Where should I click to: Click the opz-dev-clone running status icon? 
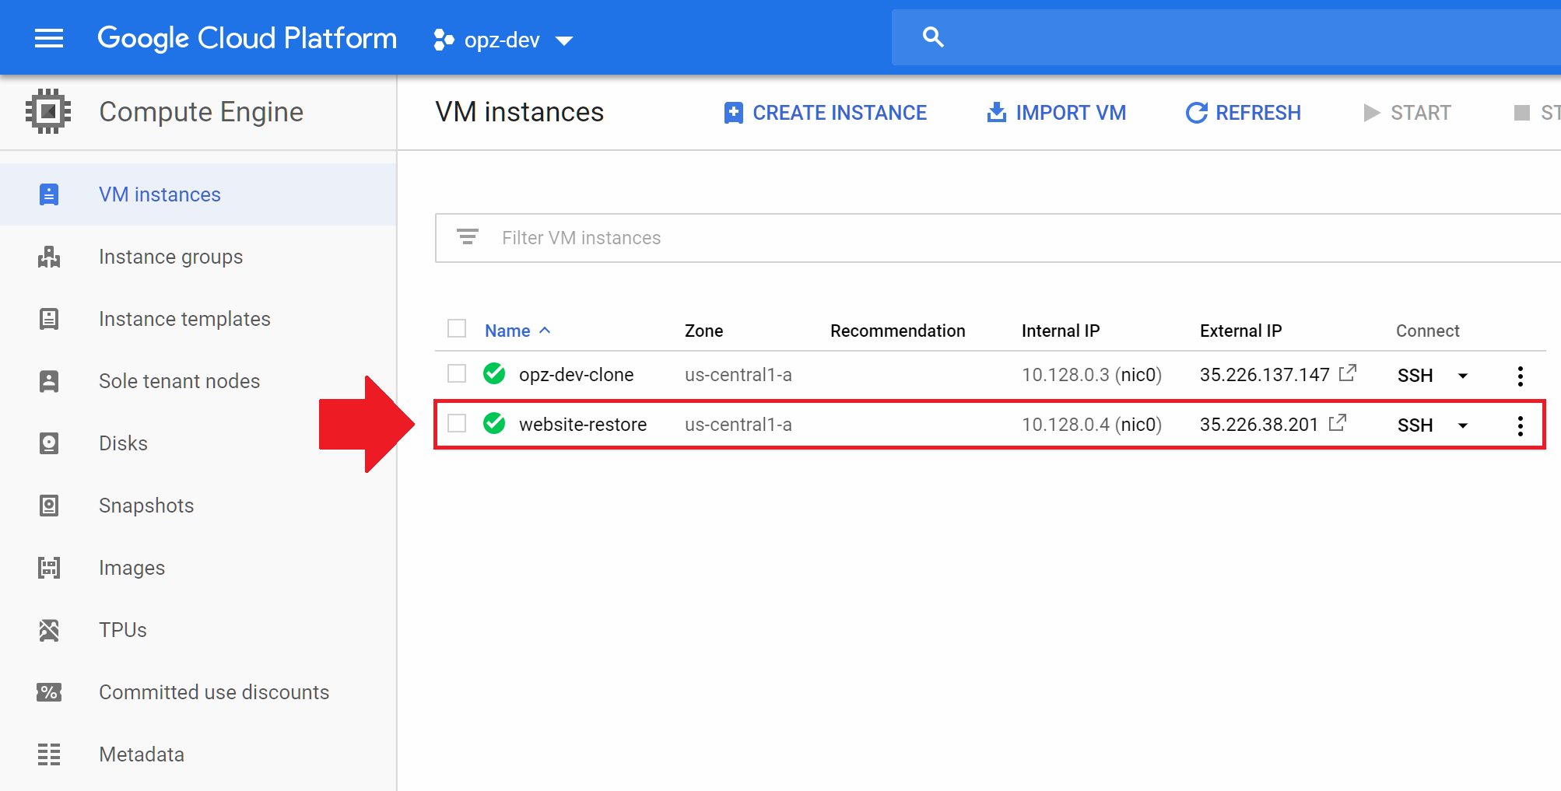[x=494, y=374]
